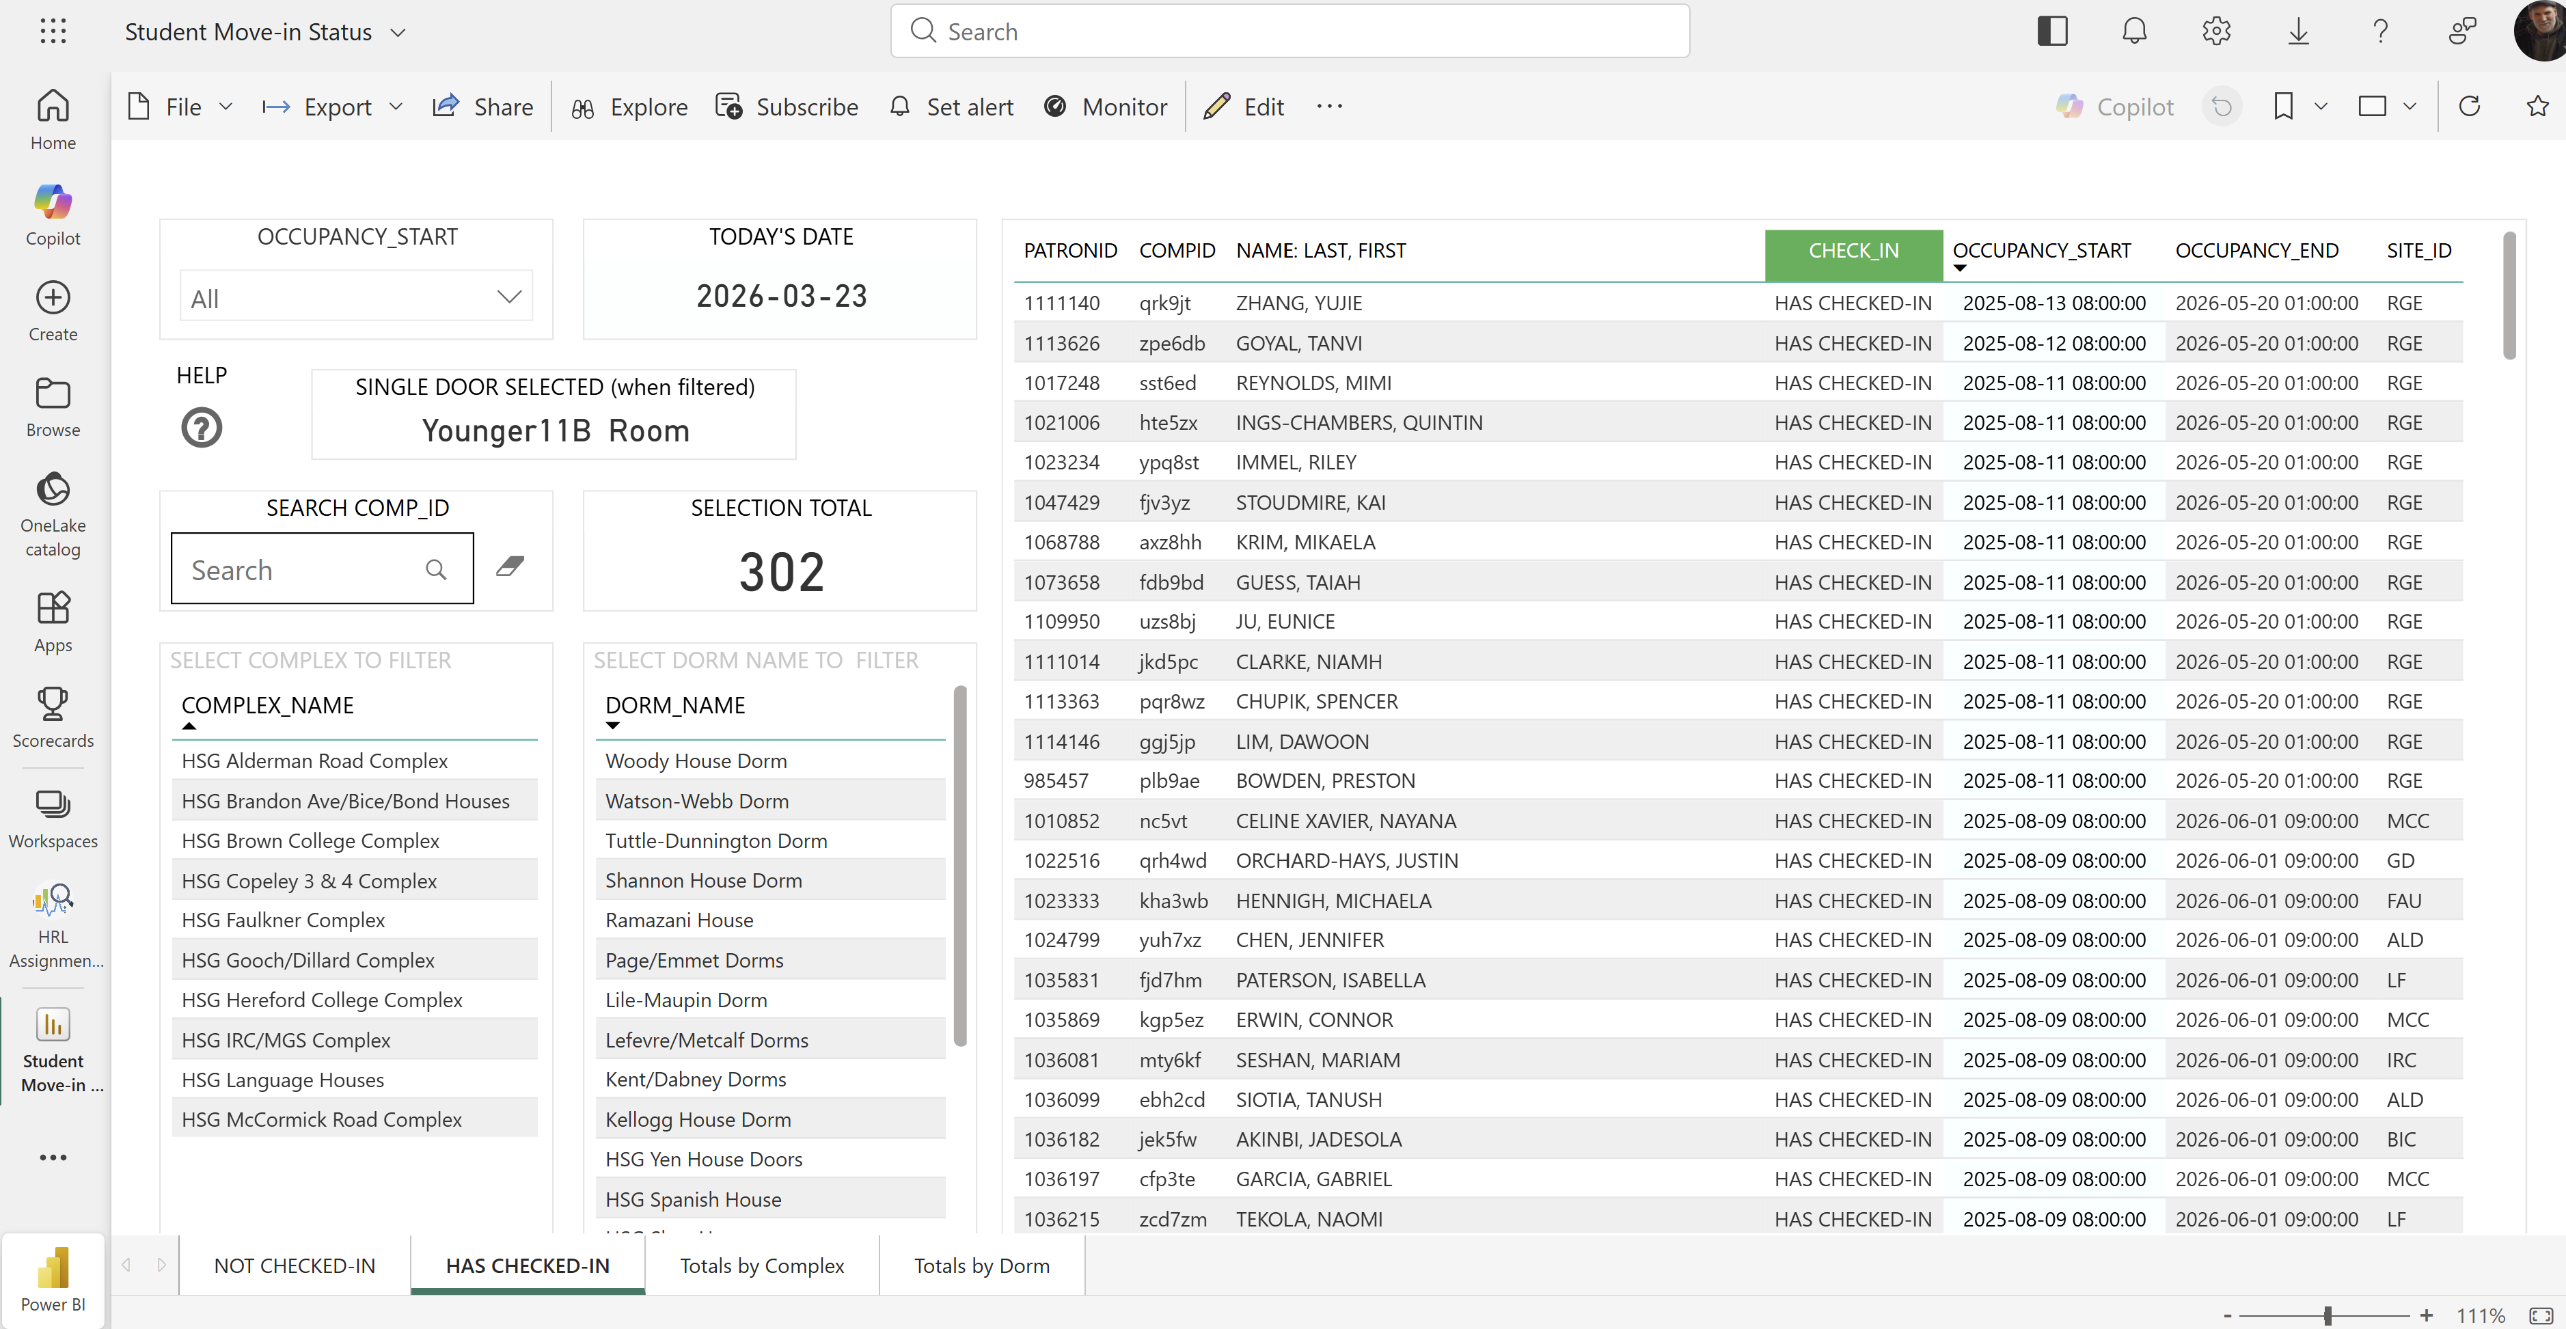This screenshot has height=1329, width=2566.
Task: Refresh the report visuals
Action: click(x=2470, y=107)
